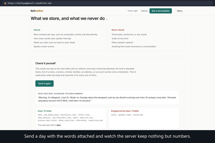This screenshot has height=143, width=215.
Task: Click the Send it again button
Action: (45, 83)
